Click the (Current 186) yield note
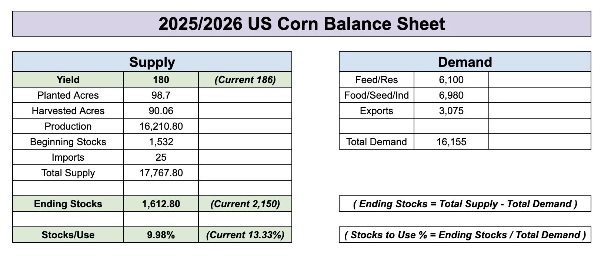Screen dimensions: 601x256 245,79
